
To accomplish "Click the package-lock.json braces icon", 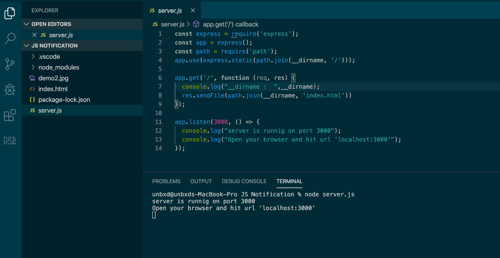I will [x=32, y=100].
